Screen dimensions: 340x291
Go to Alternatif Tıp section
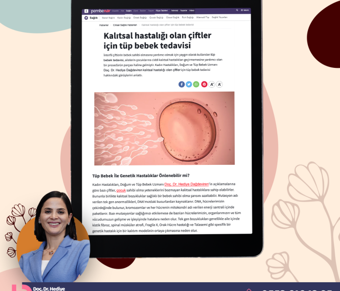(202, 17)
